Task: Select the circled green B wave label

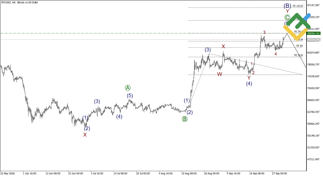Action: coord(184,119)
